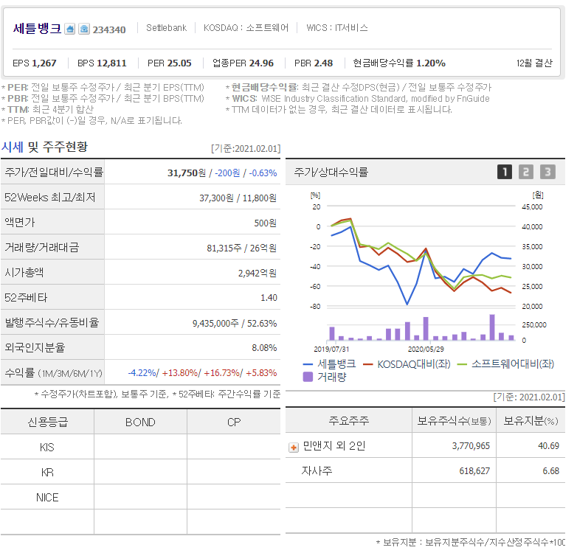Select the Settlebank English name
This screenshot has height=553, width=577.
pyautogui.click(x=166, y=28)
